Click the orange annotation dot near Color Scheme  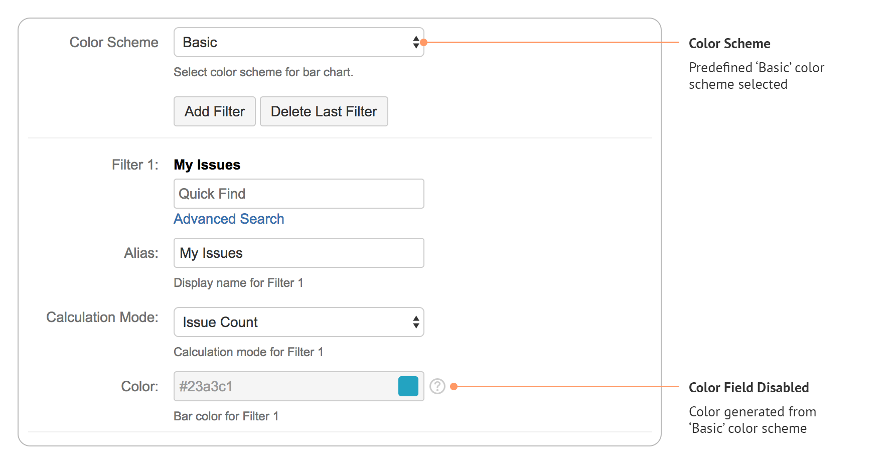pos(425,42)
